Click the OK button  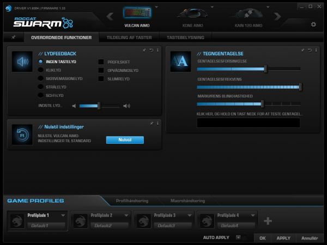click(263, 238)
